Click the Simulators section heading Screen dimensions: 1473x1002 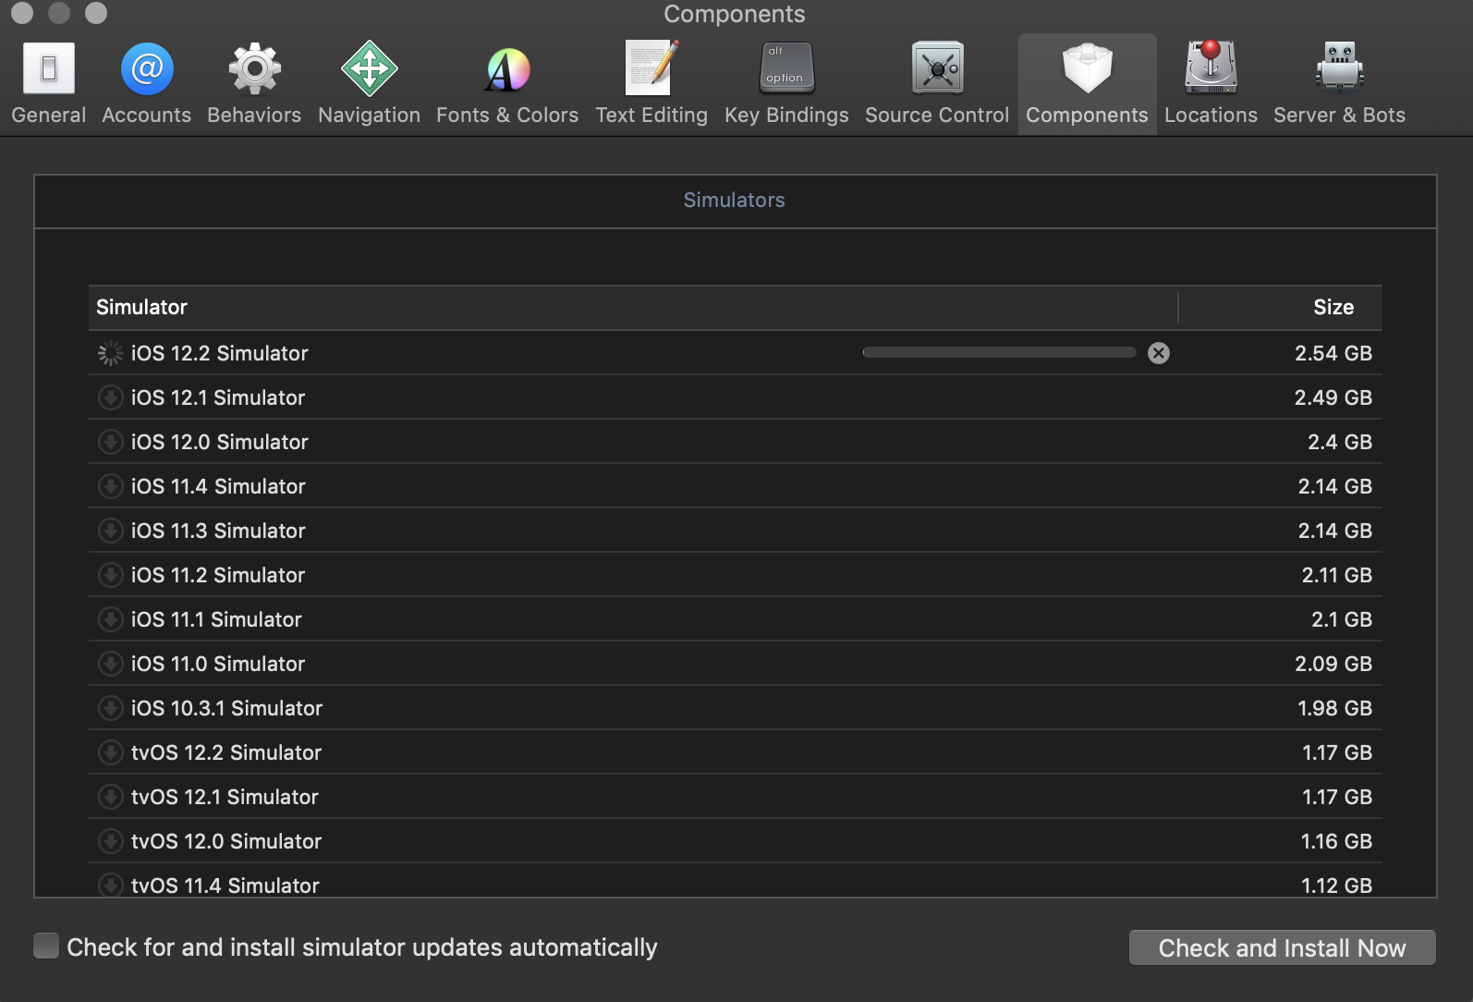click(734, 200)
